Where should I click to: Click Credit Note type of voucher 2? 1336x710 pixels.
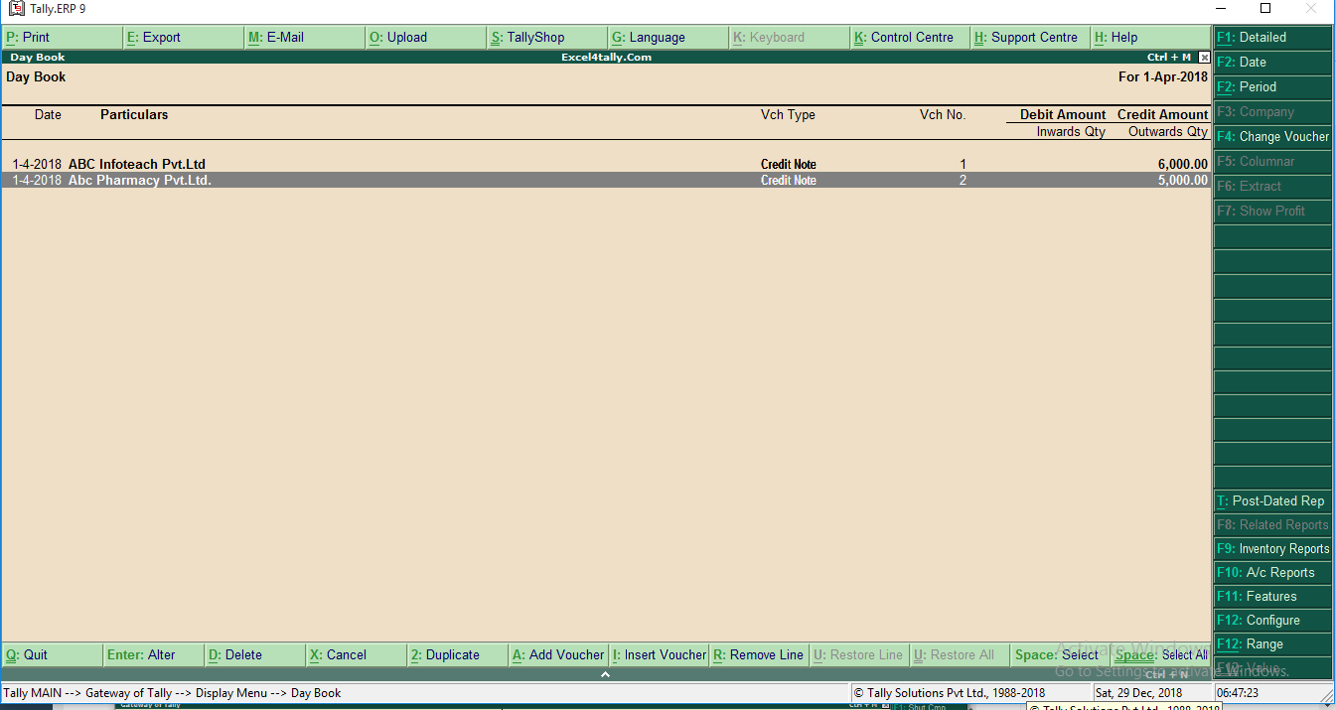[789, 181]
